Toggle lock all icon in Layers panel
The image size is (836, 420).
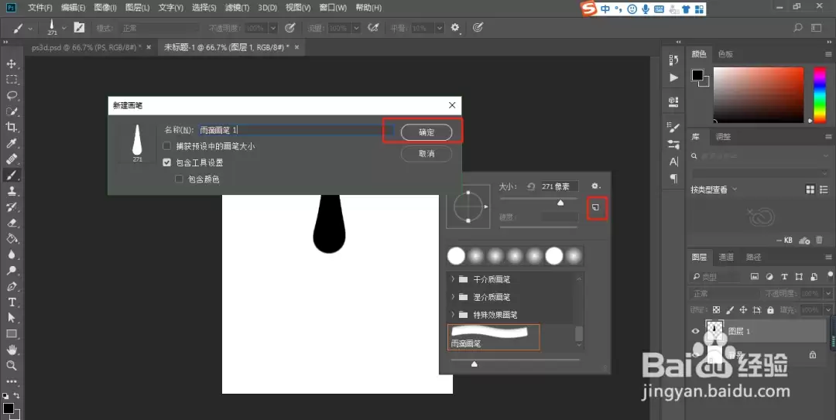(x=770, y=309)
